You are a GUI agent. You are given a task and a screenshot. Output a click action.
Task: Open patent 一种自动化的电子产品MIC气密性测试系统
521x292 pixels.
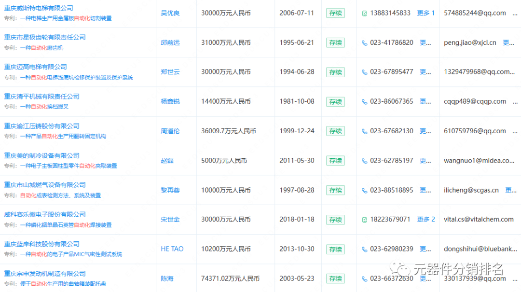pos(71,254)
